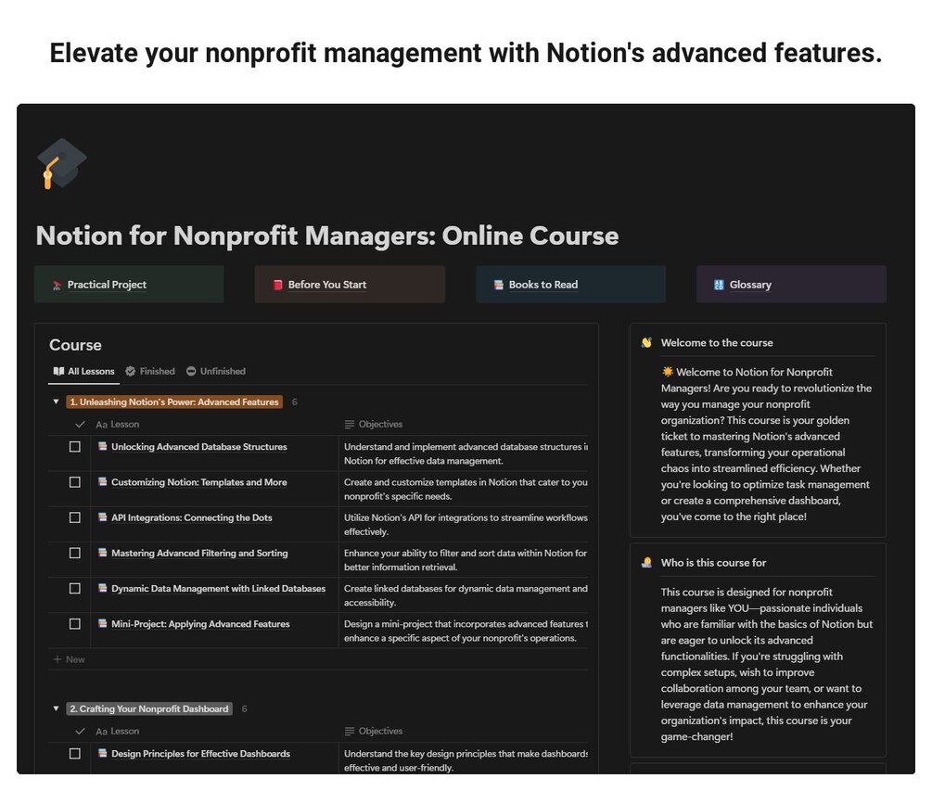Open API Integrations: Connecting the Dots lesson
The height and width of the screenshot is (791, 932).
click(x=192, y=518)
